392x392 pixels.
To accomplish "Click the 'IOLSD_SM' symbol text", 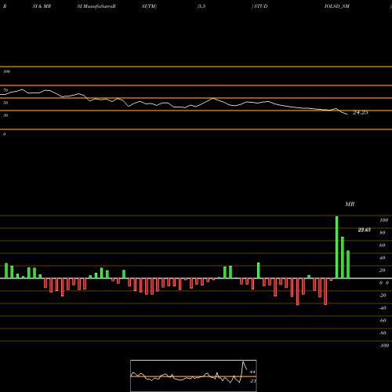I will 337,6.
